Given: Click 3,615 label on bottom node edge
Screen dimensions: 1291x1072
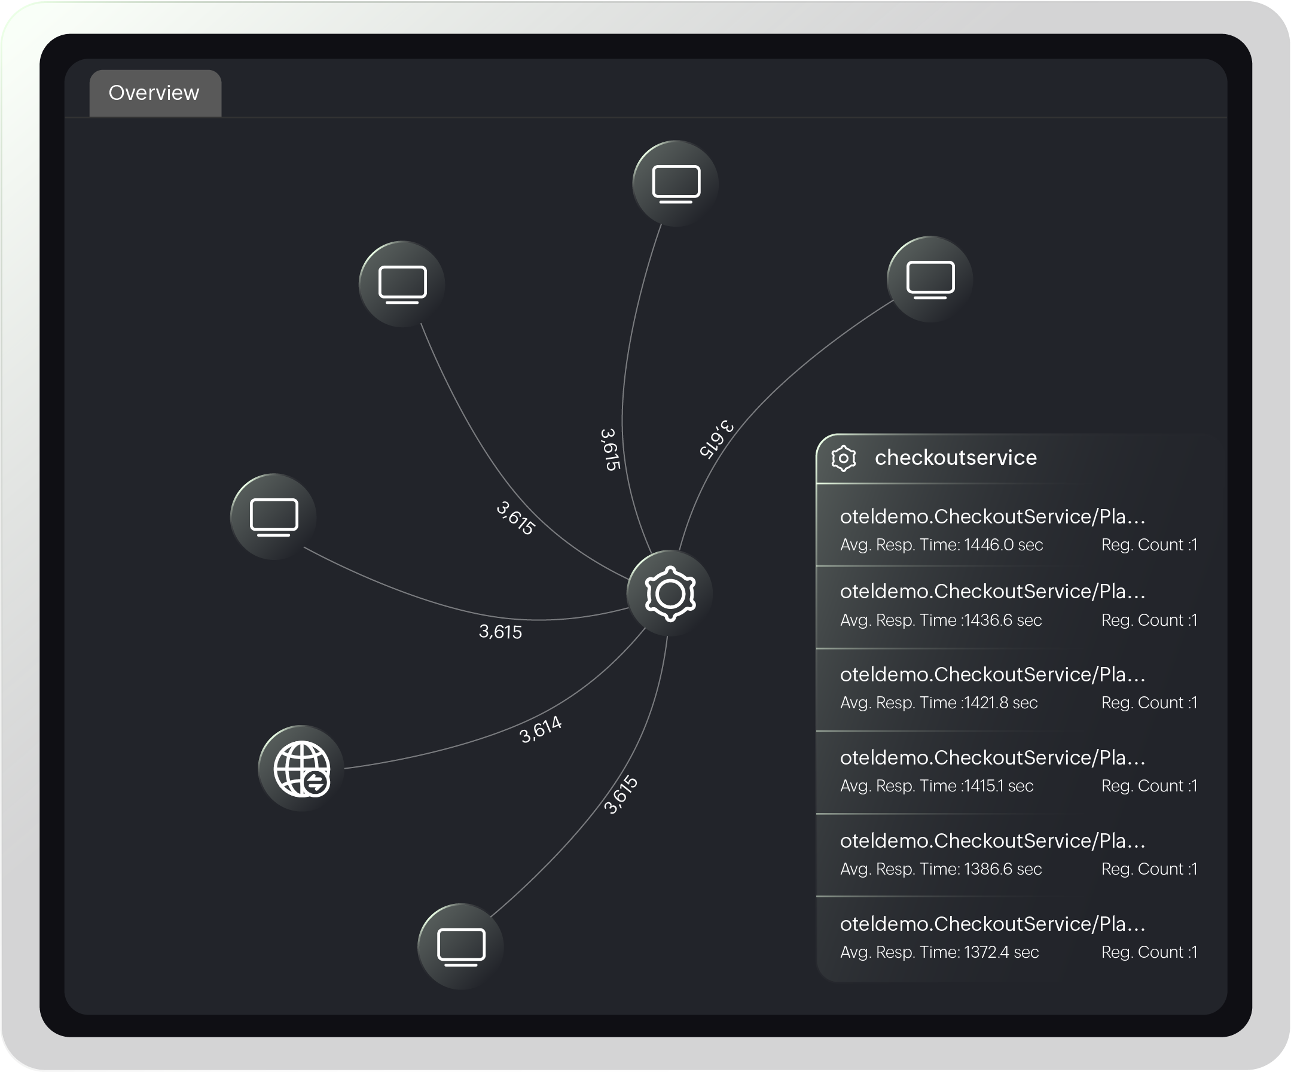Looking at the screenshot, I should click(x=620, y=794).
